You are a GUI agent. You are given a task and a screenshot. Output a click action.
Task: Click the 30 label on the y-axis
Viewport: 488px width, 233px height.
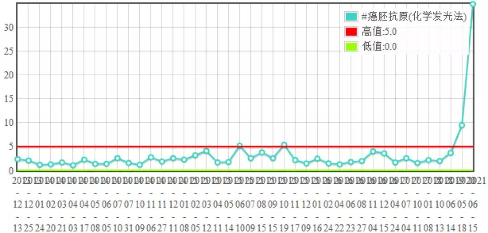click(x=8, y=27)
